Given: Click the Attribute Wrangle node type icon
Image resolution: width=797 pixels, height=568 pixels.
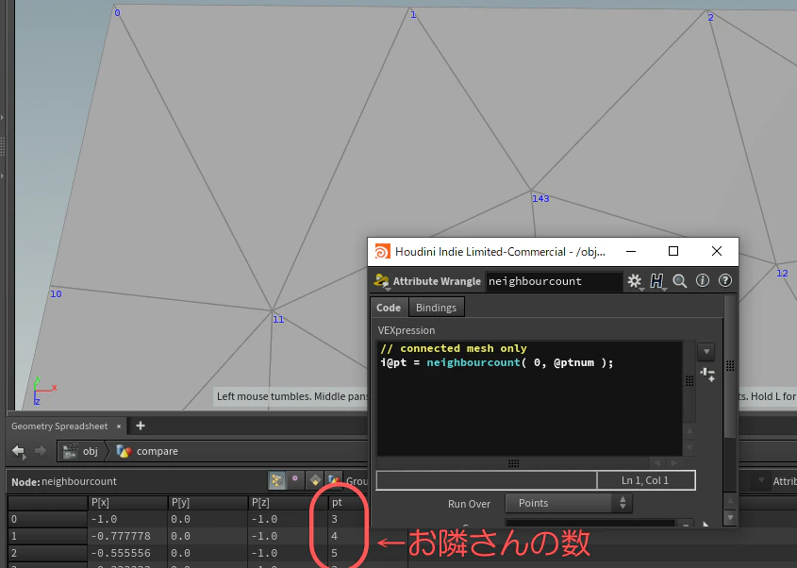Looking at the screenshot, I should (x=381, y=281).
